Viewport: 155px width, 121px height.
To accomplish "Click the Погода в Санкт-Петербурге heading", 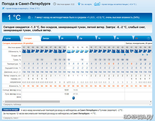I will coord(26,4).
